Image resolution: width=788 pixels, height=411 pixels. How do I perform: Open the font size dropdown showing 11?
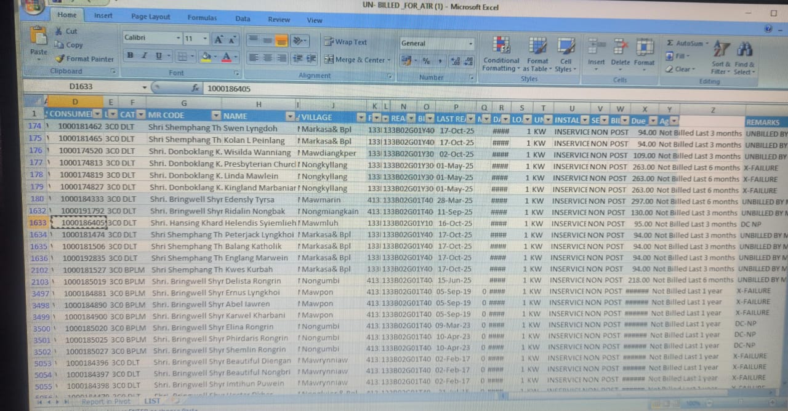coord(205,38)
